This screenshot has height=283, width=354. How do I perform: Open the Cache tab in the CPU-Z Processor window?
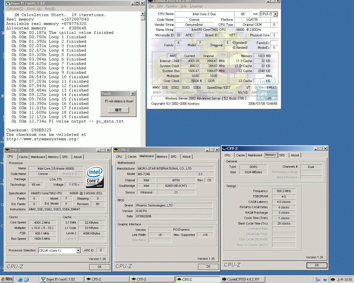(x=23, y=157)
